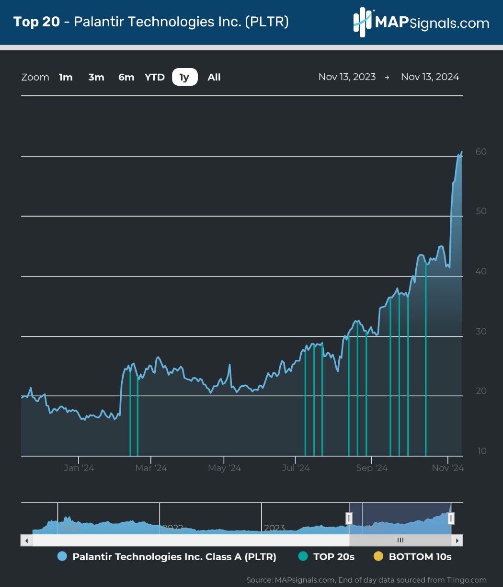Viewport: 503px width, 587px height.
Task: Select the 1y zoom range
Action: (185, 77)
